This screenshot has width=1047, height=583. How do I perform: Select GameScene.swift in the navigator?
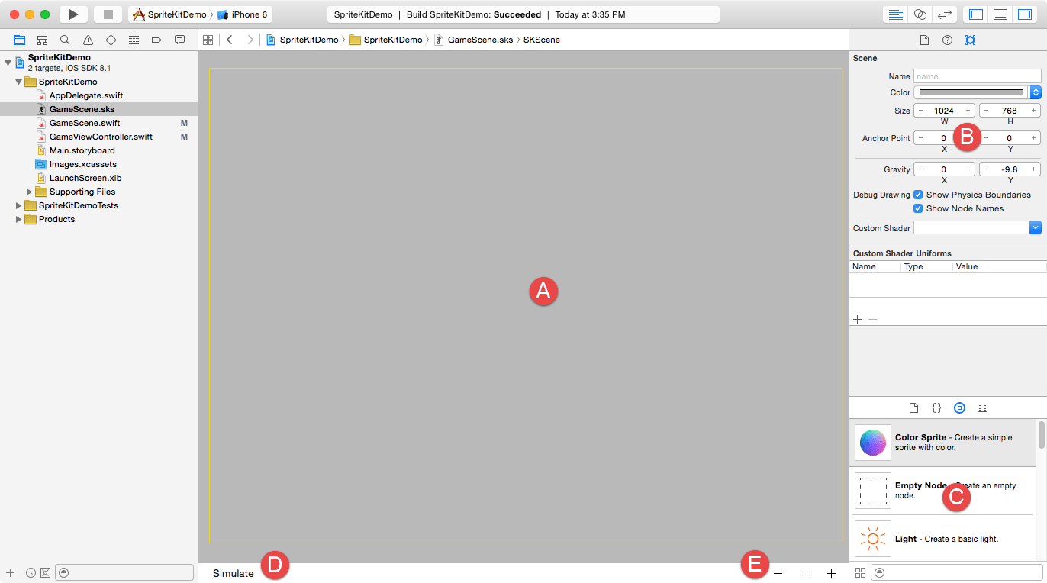84,123
